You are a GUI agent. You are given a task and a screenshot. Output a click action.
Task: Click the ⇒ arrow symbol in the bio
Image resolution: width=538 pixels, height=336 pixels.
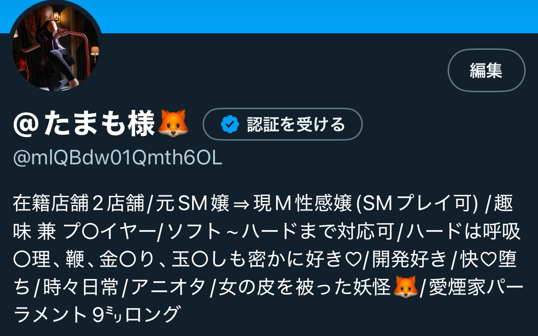tap(240, 204)
